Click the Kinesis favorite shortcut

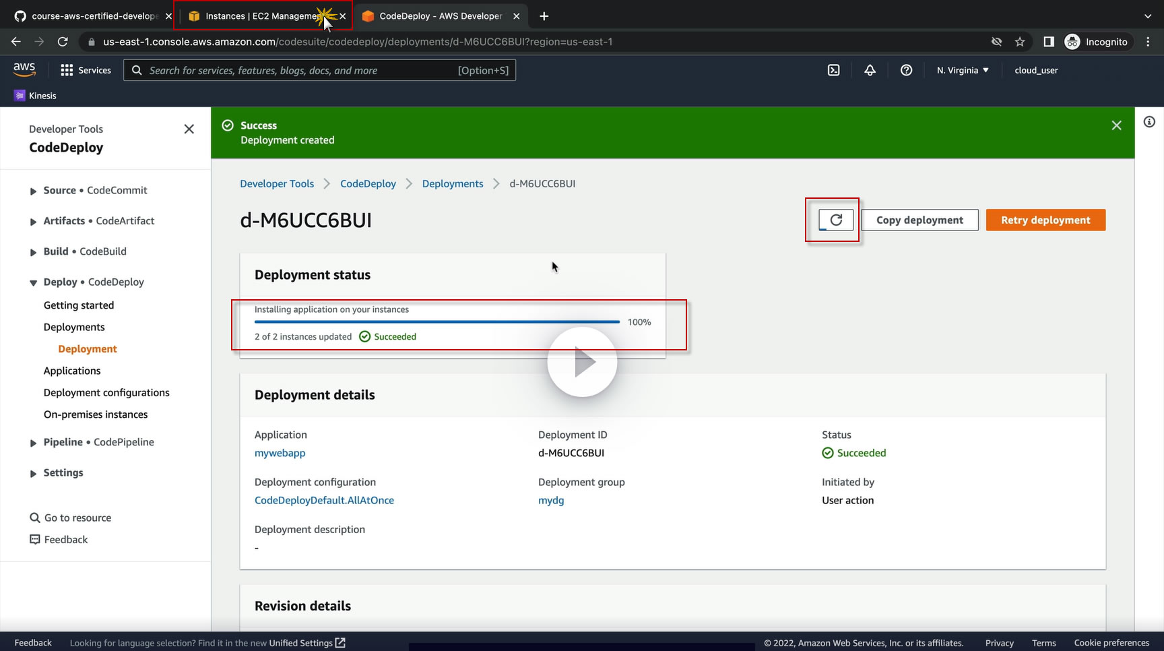(x=36, y=96)
